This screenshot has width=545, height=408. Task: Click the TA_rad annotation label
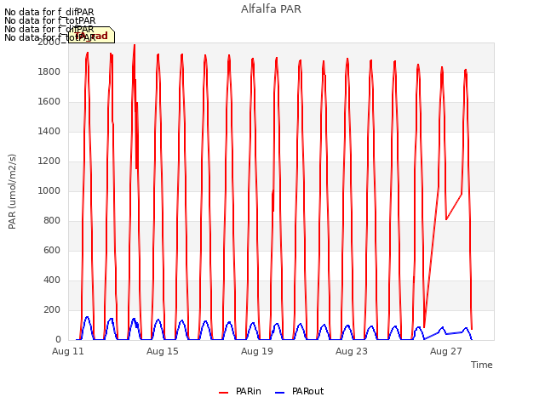pyautogui.click(x=91, y=35)
